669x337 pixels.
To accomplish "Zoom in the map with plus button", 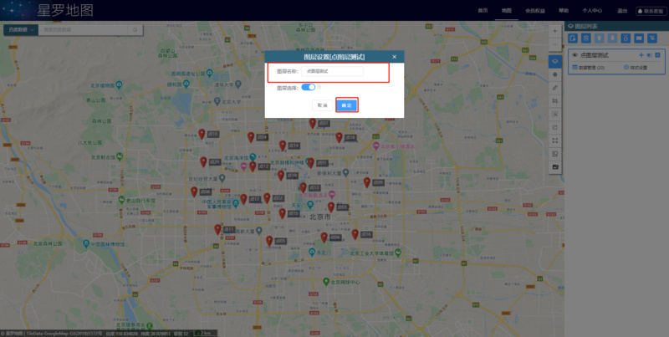I will point(554,32).
